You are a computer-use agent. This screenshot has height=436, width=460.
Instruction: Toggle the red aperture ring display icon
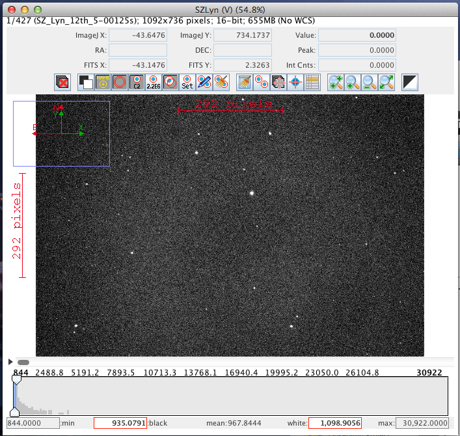click(120, 82)
